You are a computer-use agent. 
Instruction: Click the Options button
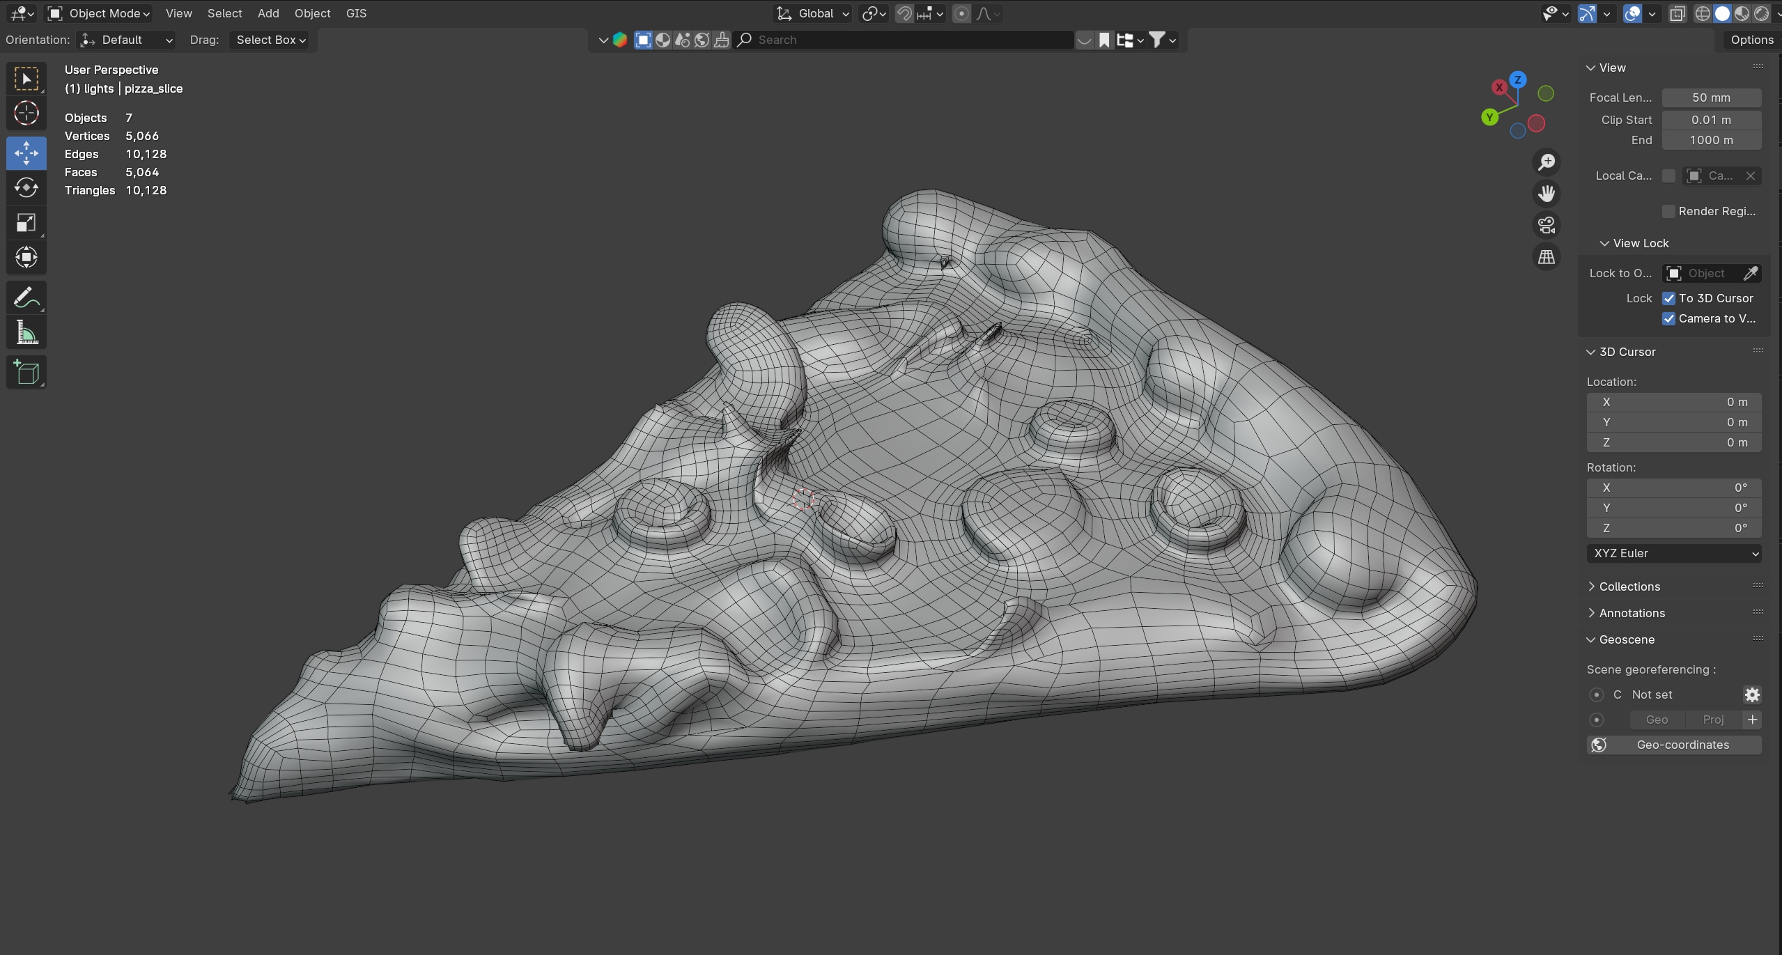pos(1751,40)
